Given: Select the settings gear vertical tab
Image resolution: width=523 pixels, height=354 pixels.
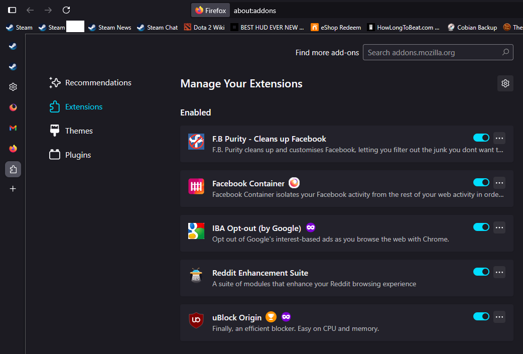Looking at the screenshot, I should (x=13, y=87).
